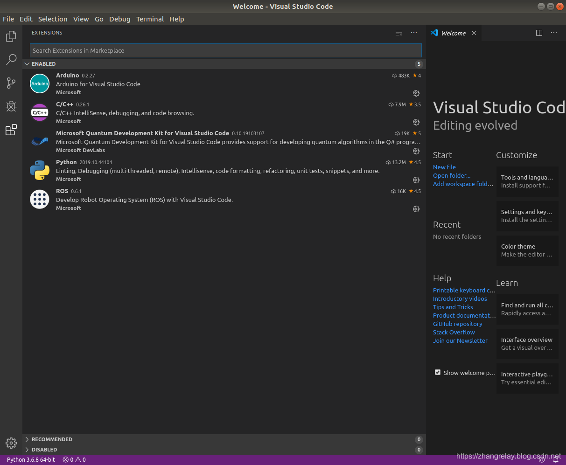
Task: Open the editor more actions menu
Action: (x=554, y=33)
